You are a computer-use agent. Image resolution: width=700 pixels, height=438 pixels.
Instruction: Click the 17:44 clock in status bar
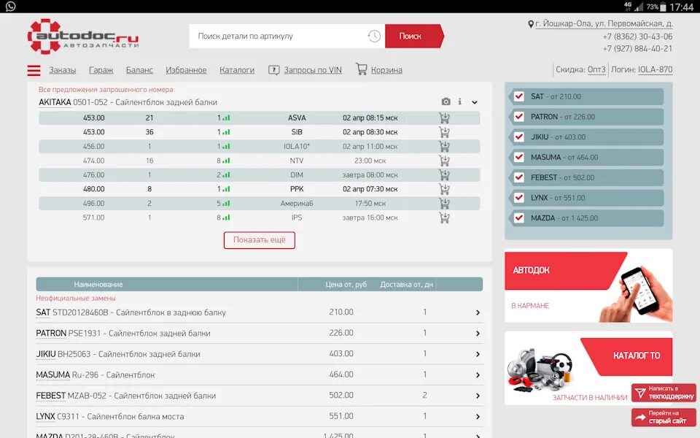click(x=681, y=7)
